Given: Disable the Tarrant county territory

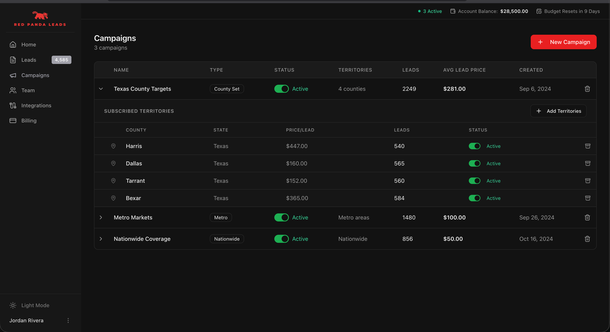Looking at the screenshot, I should pos(474,181).
